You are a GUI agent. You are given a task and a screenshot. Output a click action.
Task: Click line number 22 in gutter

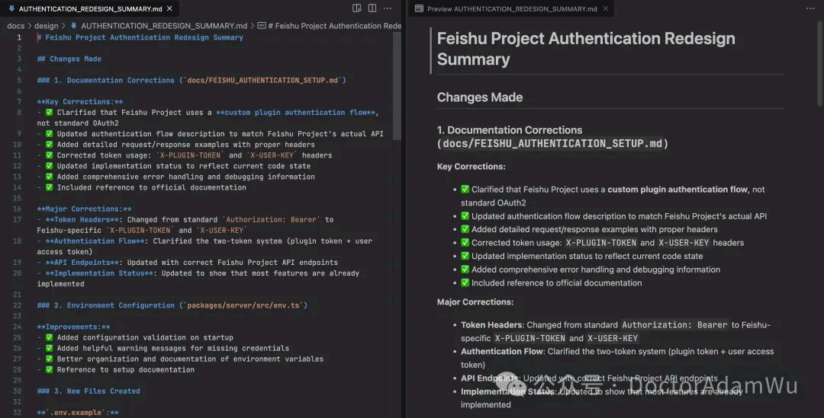click(x=17, y=305)
